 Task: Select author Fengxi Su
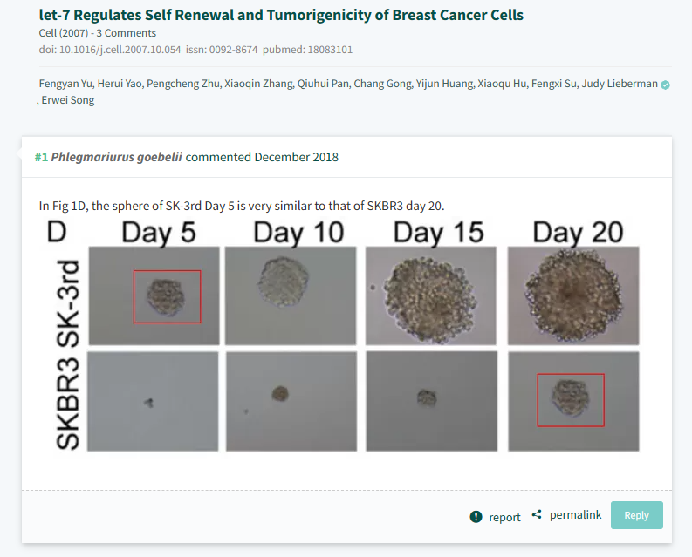pos(554,84)
